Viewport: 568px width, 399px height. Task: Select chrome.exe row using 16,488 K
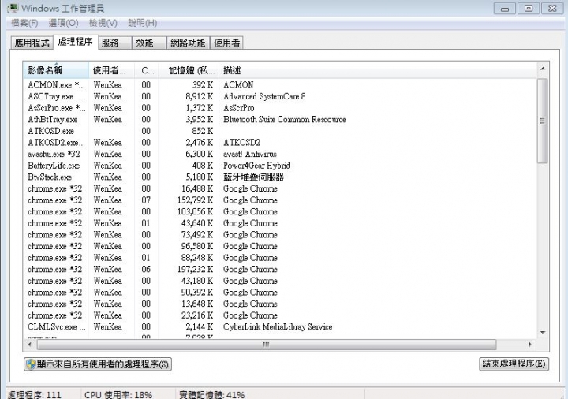coord(279,188)
